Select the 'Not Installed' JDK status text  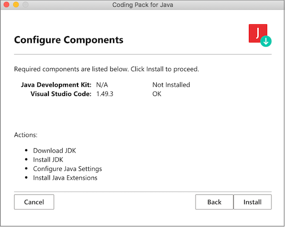[x=171, y=85]
